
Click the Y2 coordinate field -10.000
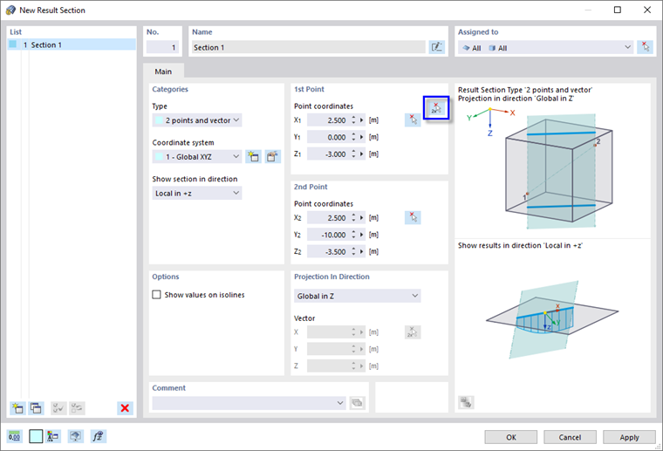pyautogui.click(x=329, y=235)
